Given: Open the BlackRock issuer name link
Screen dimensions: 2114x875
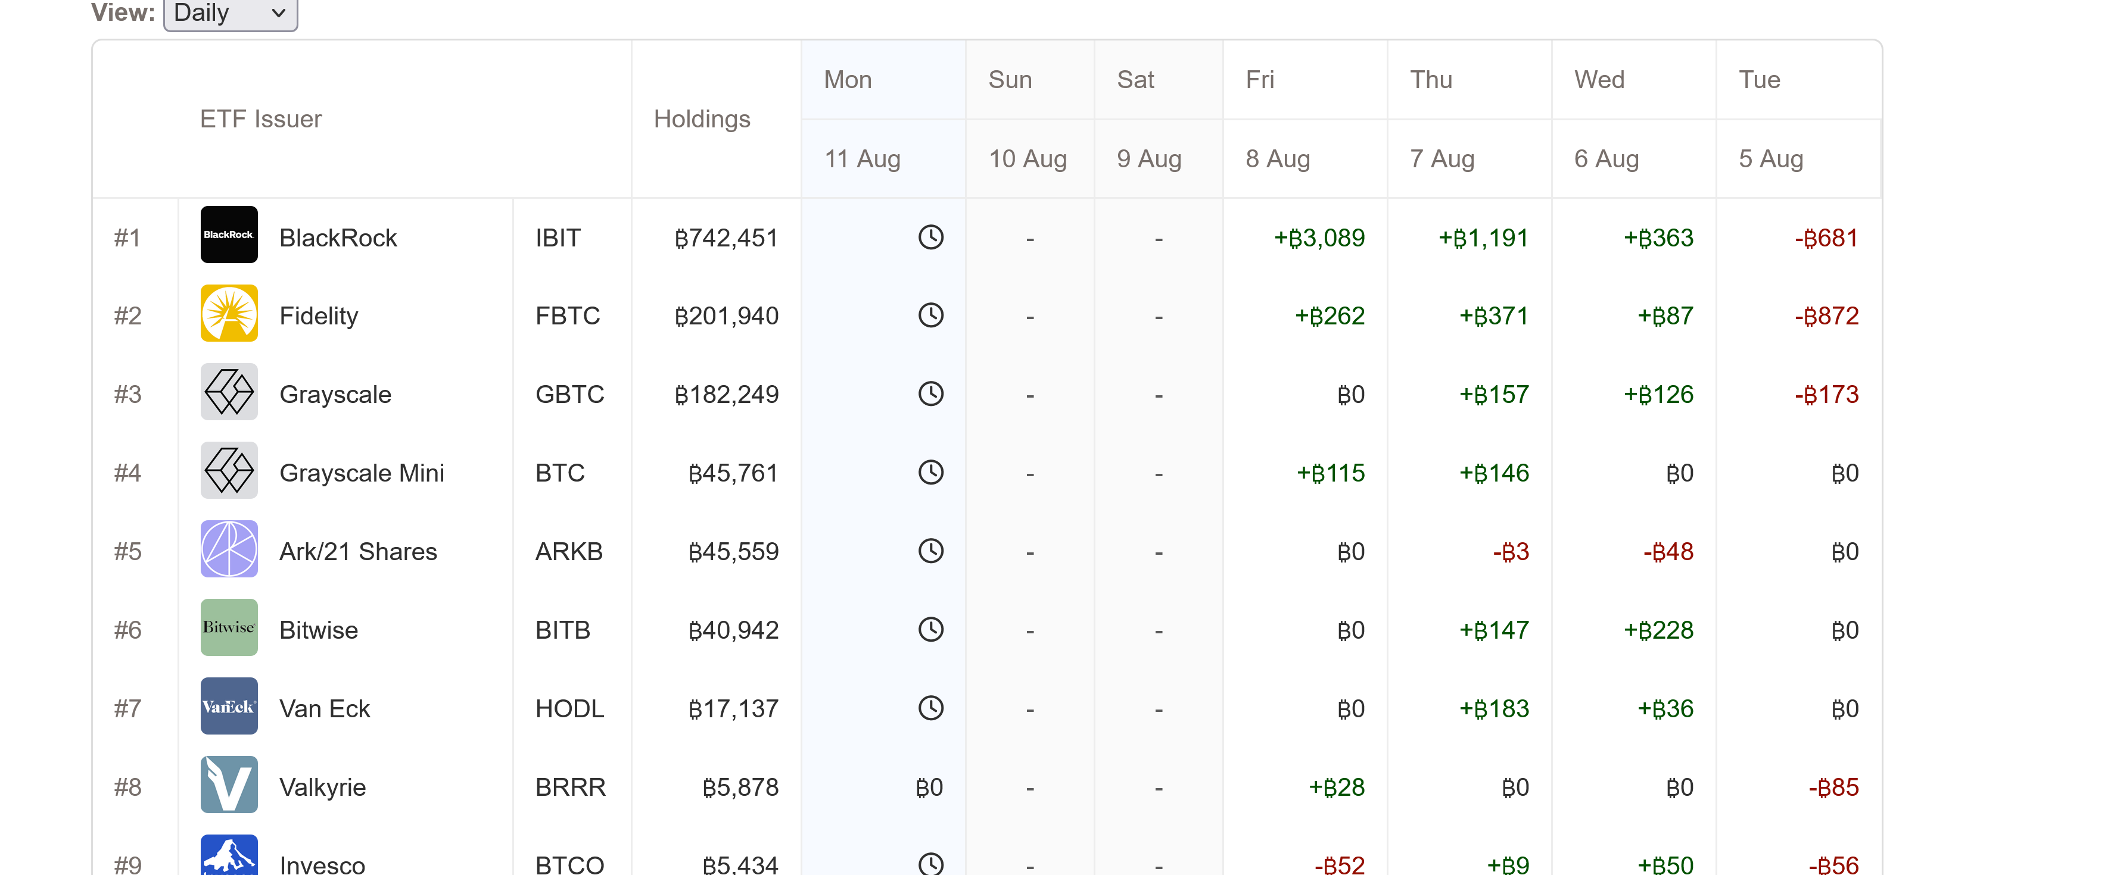Looking at the screenshot, I should [338, 239].
